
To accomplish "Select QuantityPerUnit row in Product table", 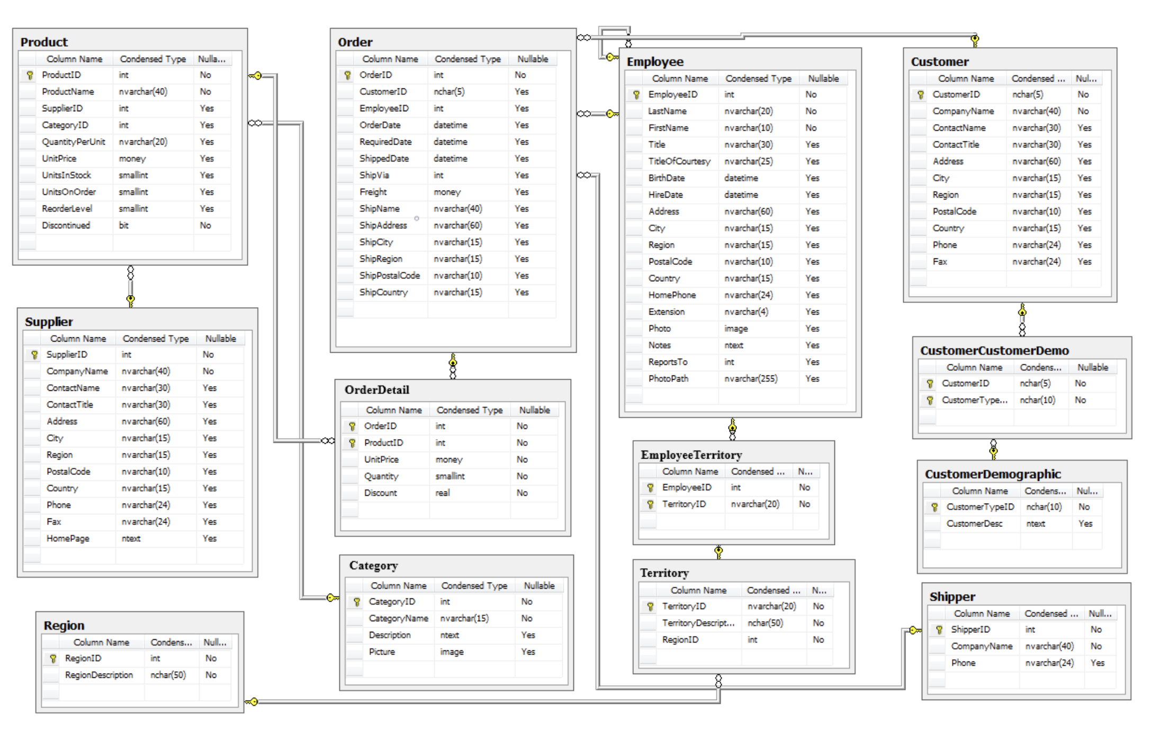I will coord(125,142).
